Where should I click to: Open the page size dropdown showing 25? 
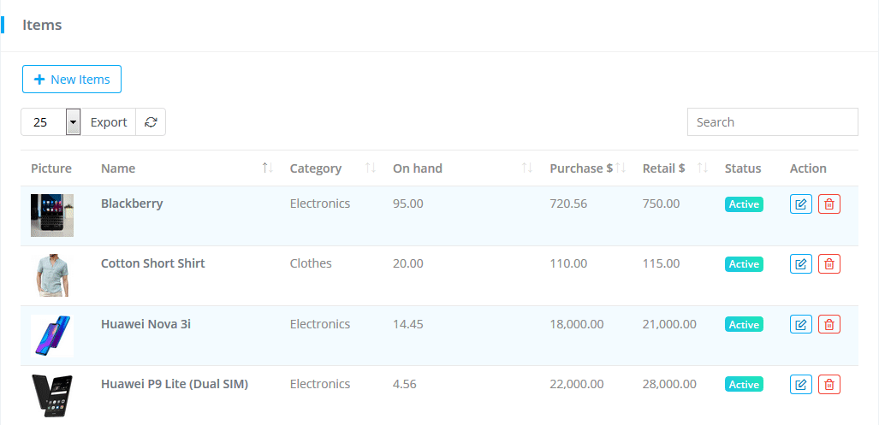point(73,122)
